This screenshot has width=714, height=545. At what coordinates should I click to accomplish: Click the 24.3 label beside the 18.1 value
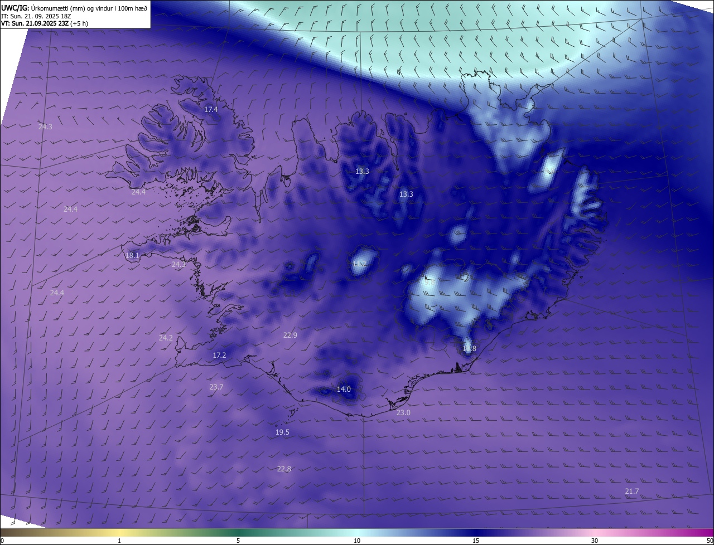pos(178,264)
